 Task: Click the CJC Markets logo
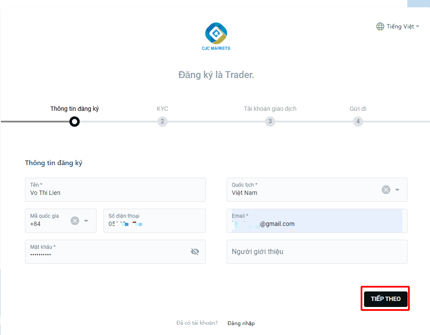[216, 37]
